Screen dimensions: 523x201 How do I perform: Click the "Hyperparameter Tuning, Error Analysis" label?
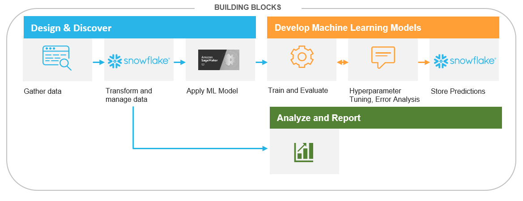pyautogui.click(x=384, y=95)
